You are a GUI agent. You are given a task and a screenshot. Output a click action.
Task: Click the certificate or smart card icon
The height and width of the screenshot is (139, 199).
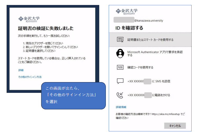[120, 40]
